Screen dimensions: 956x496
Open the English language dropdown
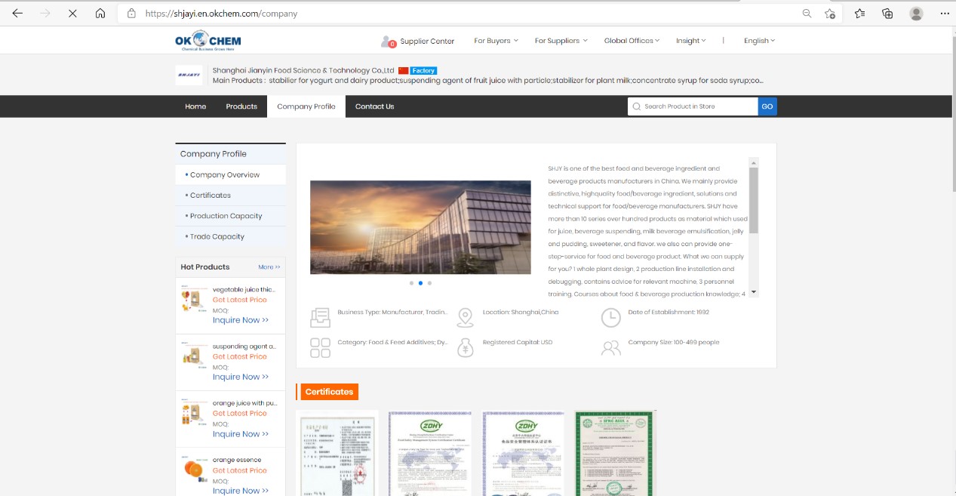pos(759,41)
